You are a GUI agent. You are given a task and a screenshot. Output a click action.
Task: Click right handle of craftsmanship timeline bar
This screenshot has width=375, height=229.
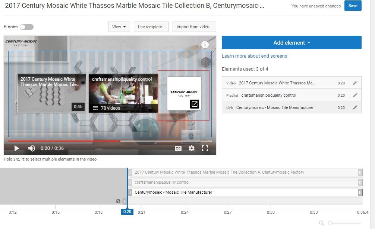pos(360,182)
